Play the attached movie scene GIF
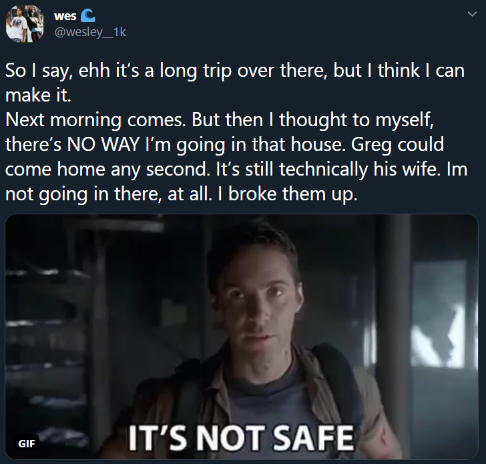Screen dimensions: 486x464 coord(242,336)
